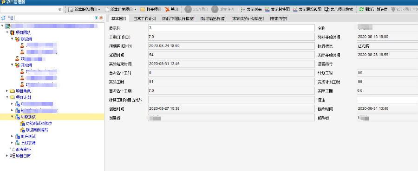The height and width of the screenshot is (171, 418).
Task: Click the tree structure icon above the tree
Action: click(x=10, y=18)
